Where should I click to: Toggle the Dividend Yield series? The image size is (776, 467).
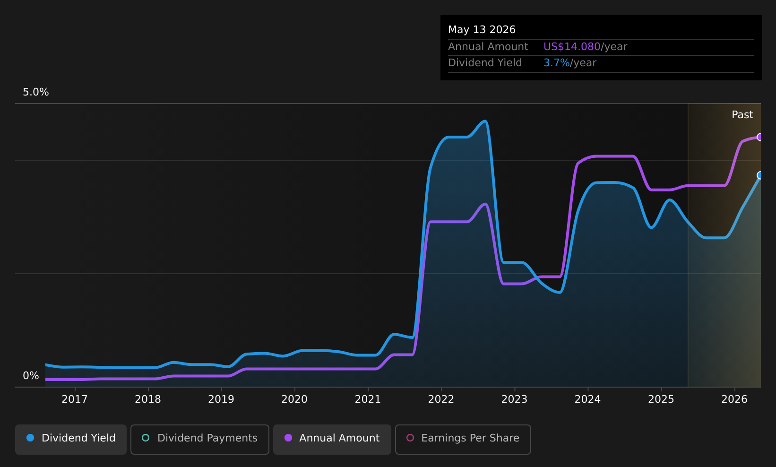(71, 439)
